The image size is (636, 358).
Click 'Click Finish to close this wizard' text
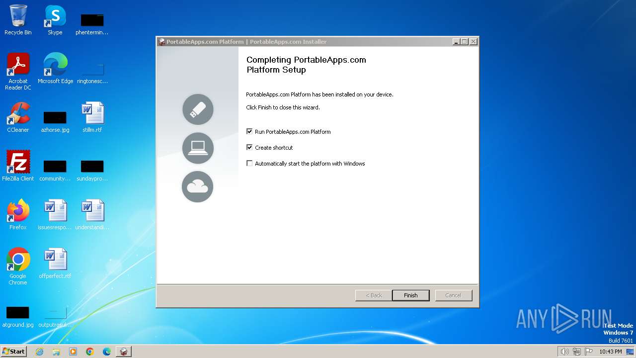pos(283,107)
